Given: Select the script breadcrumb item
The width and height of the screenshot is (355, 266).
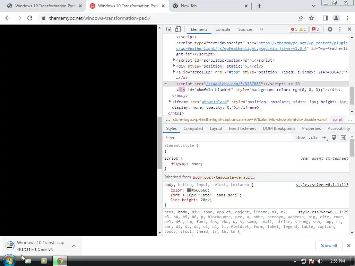Looking at the screenshot, I should point(337,119).
